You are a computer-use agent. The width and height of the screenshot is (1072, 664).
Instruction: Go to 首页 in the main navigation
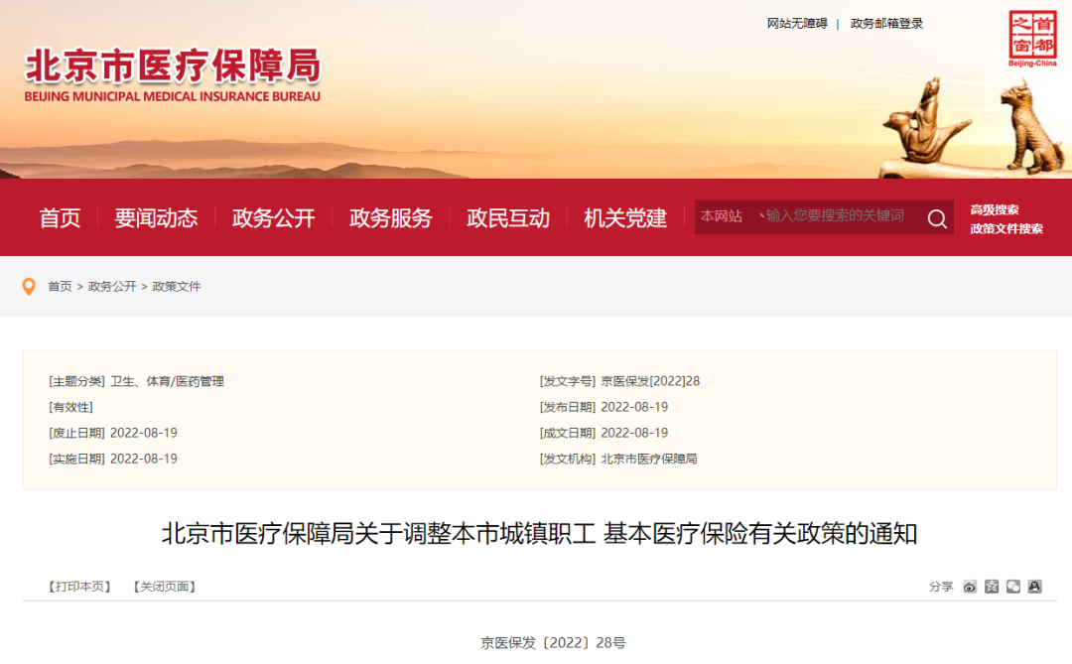tap(60, 217)
